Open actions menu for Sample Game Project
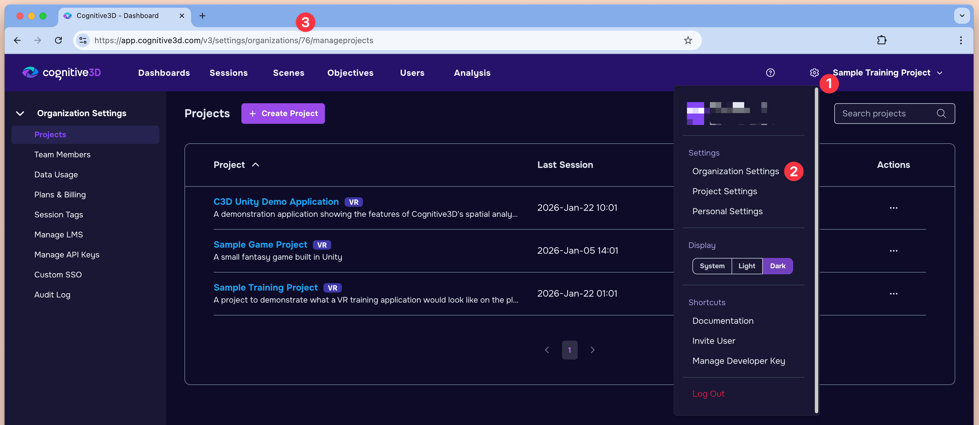Viewport: 979px width, 425px height. [893, 251]
